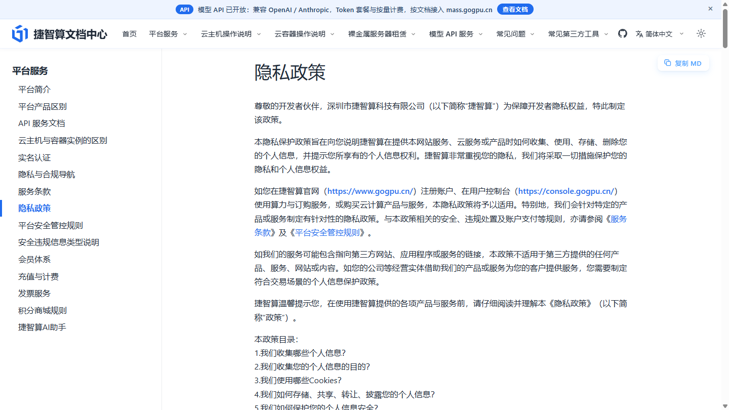
Task: Follow the https://console.gogpu.cn/ link
Action: click(566, 191)
